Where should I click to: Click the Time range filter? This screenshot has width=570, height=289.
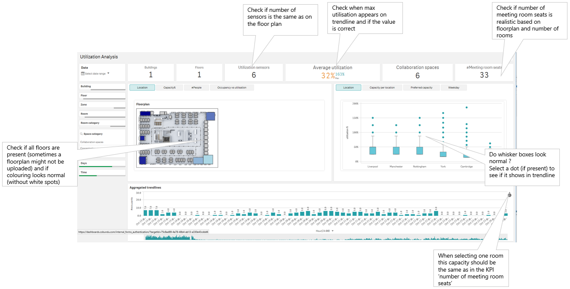pos(102,173)
